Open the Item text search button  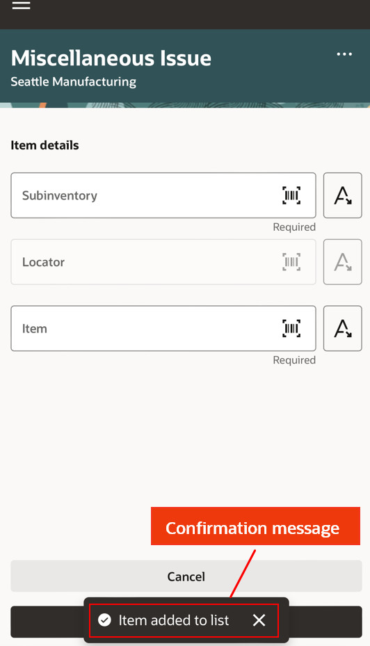pyautogui.click(x=342, y=328)
